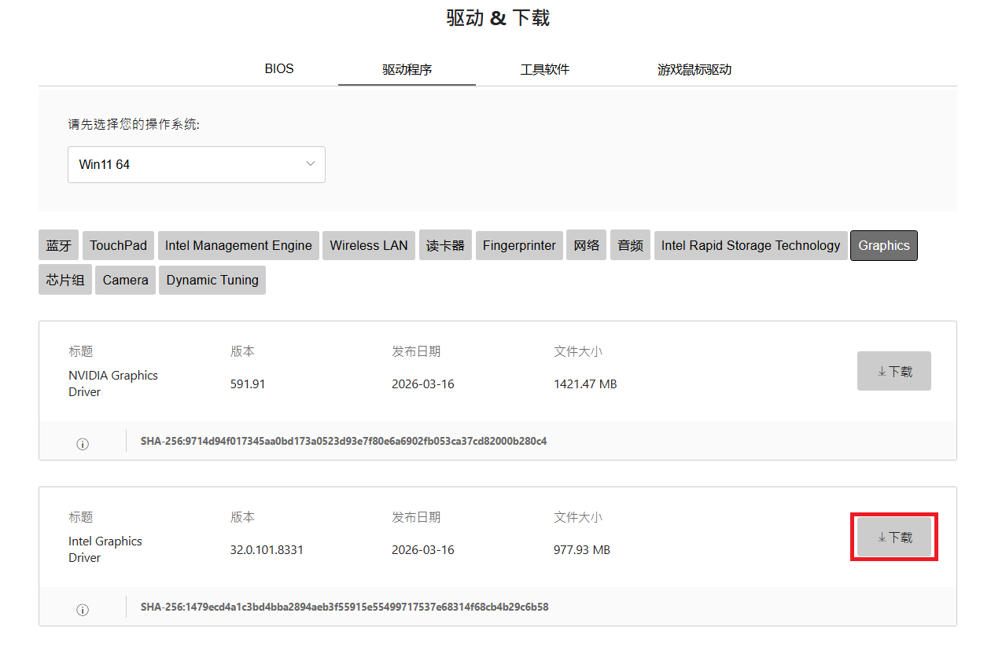Screen dimensions: 991x646
Task: Click file size 977.93 MB
Action: pos(582,550)
